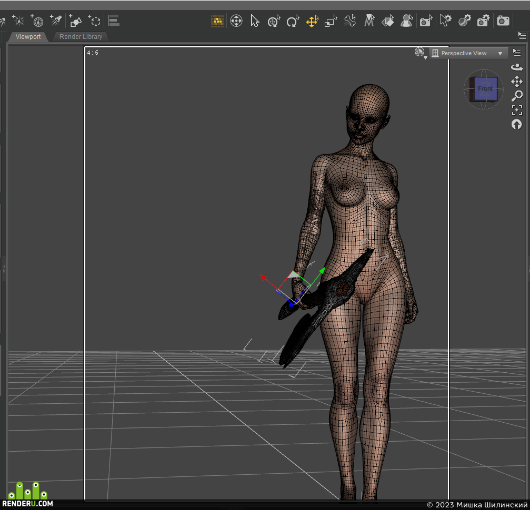Choose the Scale tool
Viewport: 530px width, 510px height.
coord(331,21)
